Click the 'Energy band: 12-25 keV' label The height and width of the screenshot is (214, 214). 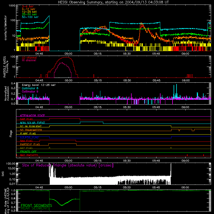pyautogui.click(x=39, y=85)
